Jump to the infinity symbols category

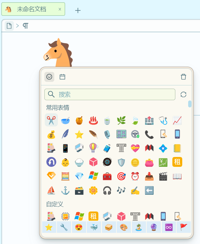[169, 227]
